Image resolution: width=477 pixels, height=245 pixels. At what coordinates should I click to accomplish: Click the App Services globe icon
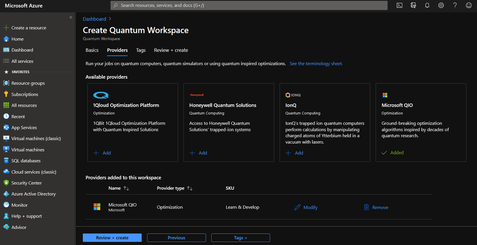point(6,127)
